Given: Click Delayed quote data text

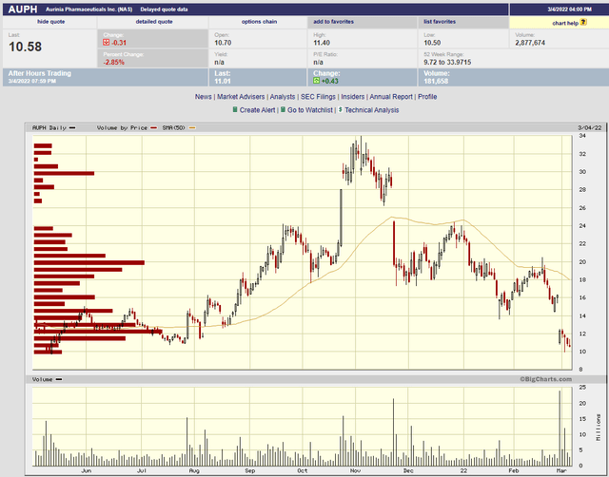Looking at the screenshot, I should click(164, 10).
